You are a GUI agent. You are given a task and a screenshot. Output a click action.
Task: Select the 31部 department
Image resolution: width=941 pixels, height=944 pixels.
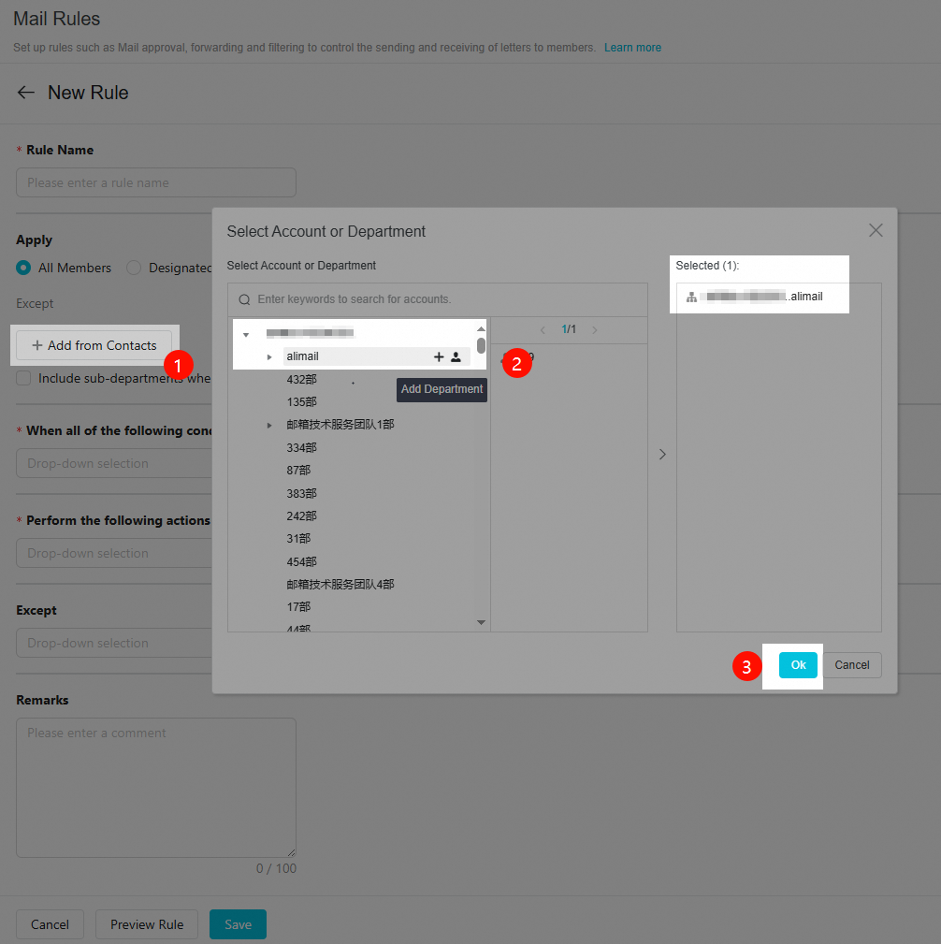[x=298, y=539]
